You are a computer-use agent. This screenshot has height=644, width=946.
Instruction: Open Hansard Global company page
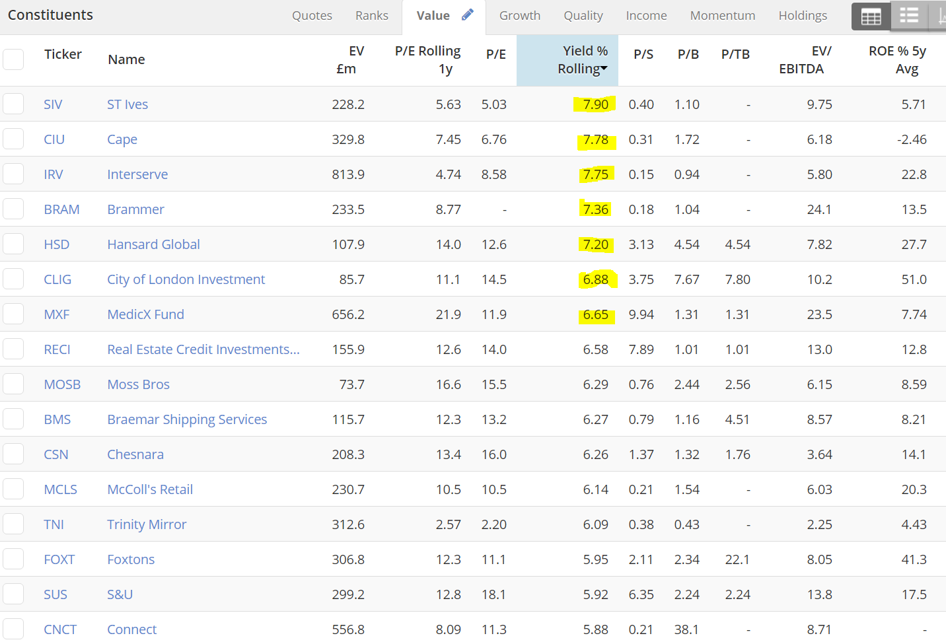coord(153,244)
